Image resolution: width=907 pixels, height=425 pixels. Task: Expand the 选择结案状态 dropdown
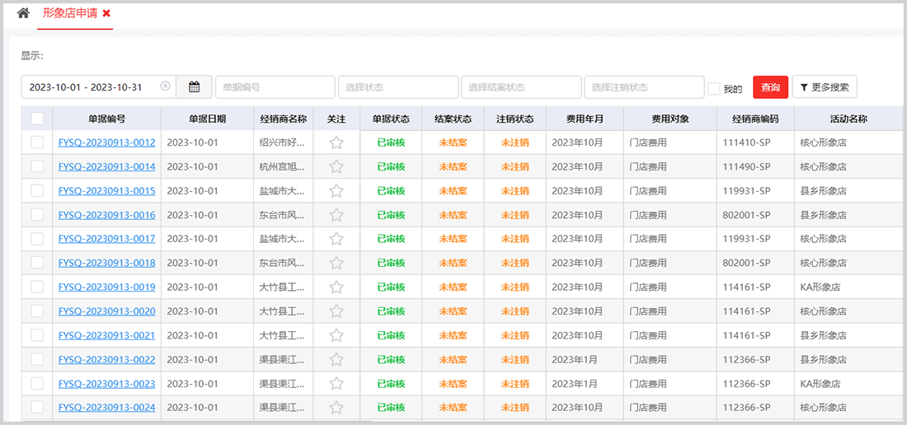[520, 87]
